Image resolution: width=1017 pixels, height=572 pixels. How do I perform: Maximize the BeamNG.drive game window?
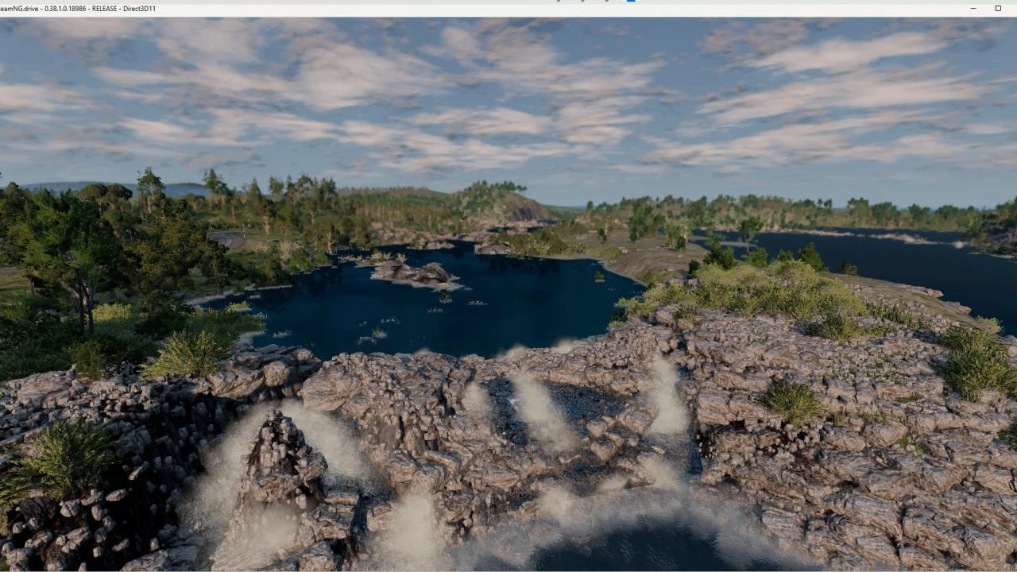998,8
